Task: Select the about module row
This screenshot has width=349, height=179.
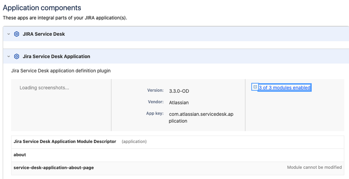Action: [20, 155]
